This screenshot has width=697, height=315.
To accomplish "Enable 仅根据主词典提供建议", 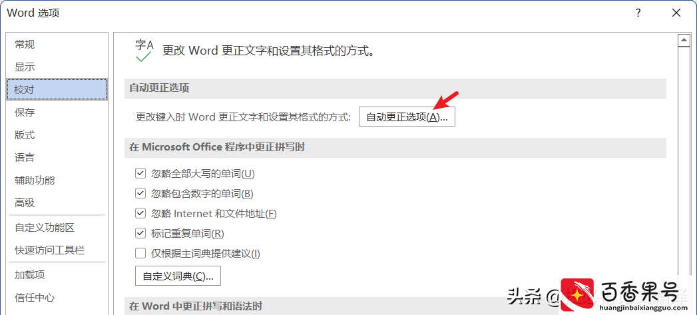I will pyautogui.click(x=140, y=254).
